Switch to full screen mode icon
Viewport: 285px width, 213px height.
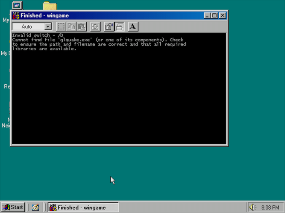95,26
